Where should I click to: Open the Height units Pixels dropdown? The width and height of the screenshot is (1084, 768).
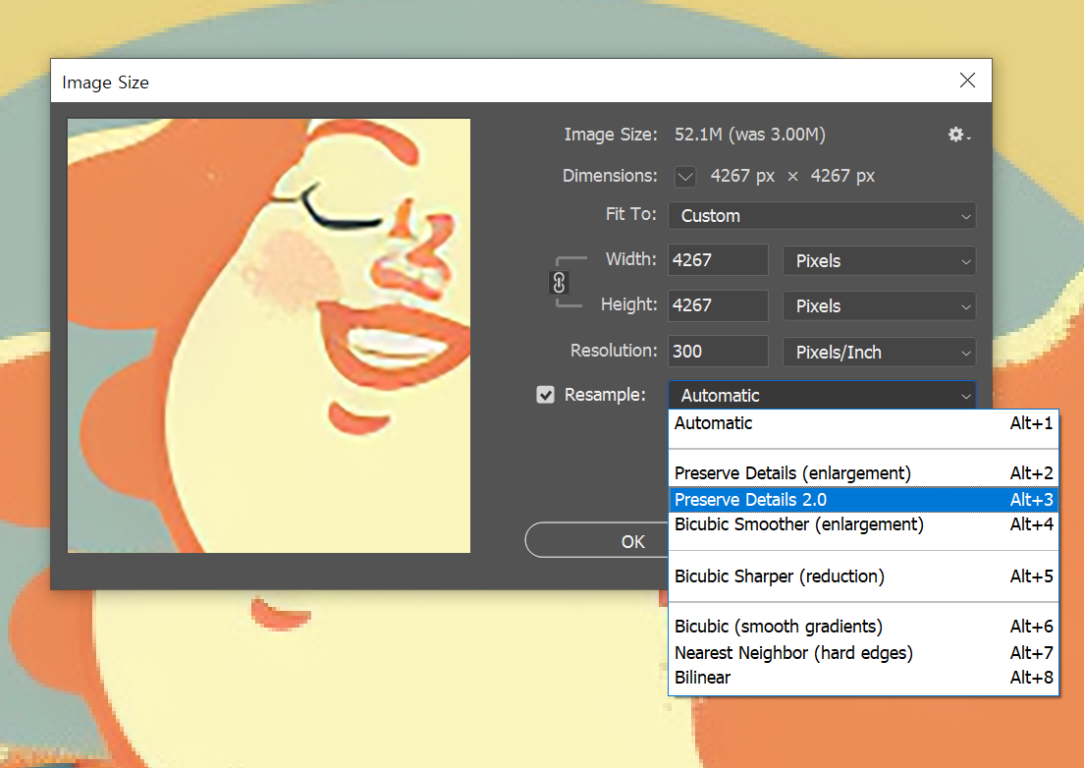(x=880, y=306)
